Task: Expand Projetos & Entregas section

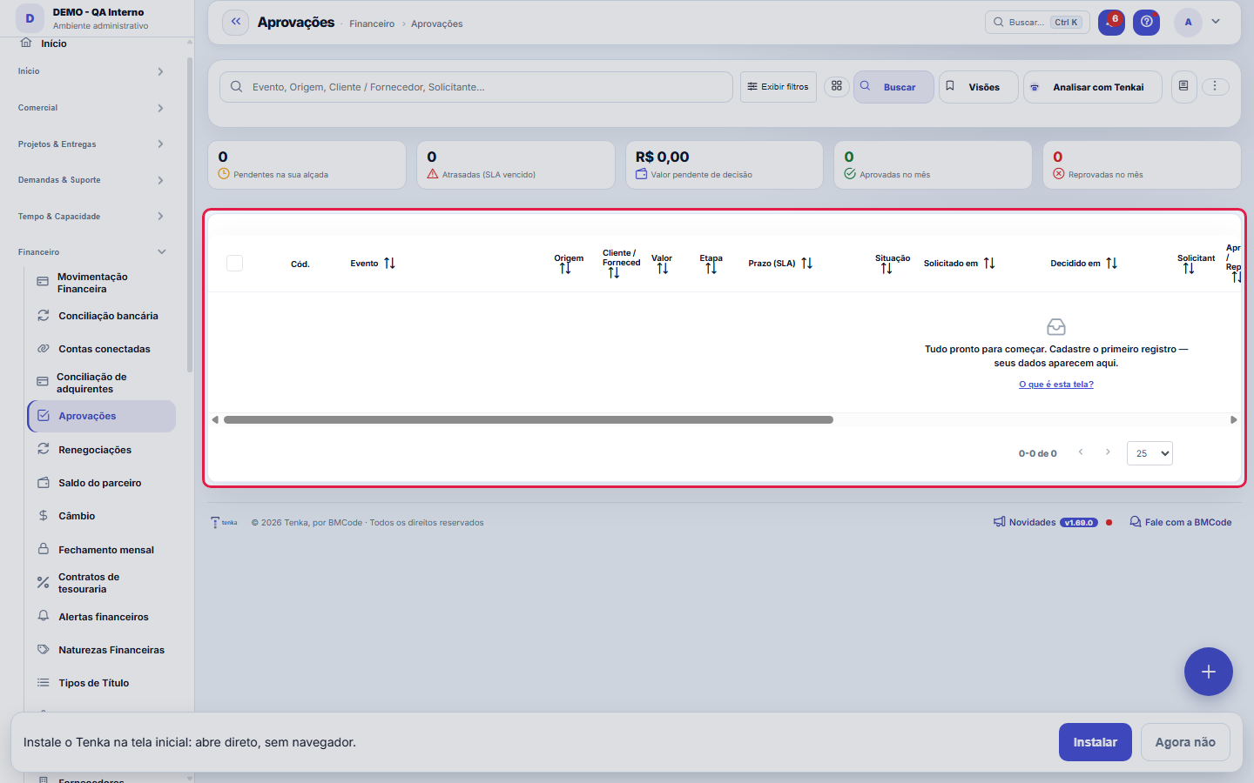Action: (x=91, y=144)
